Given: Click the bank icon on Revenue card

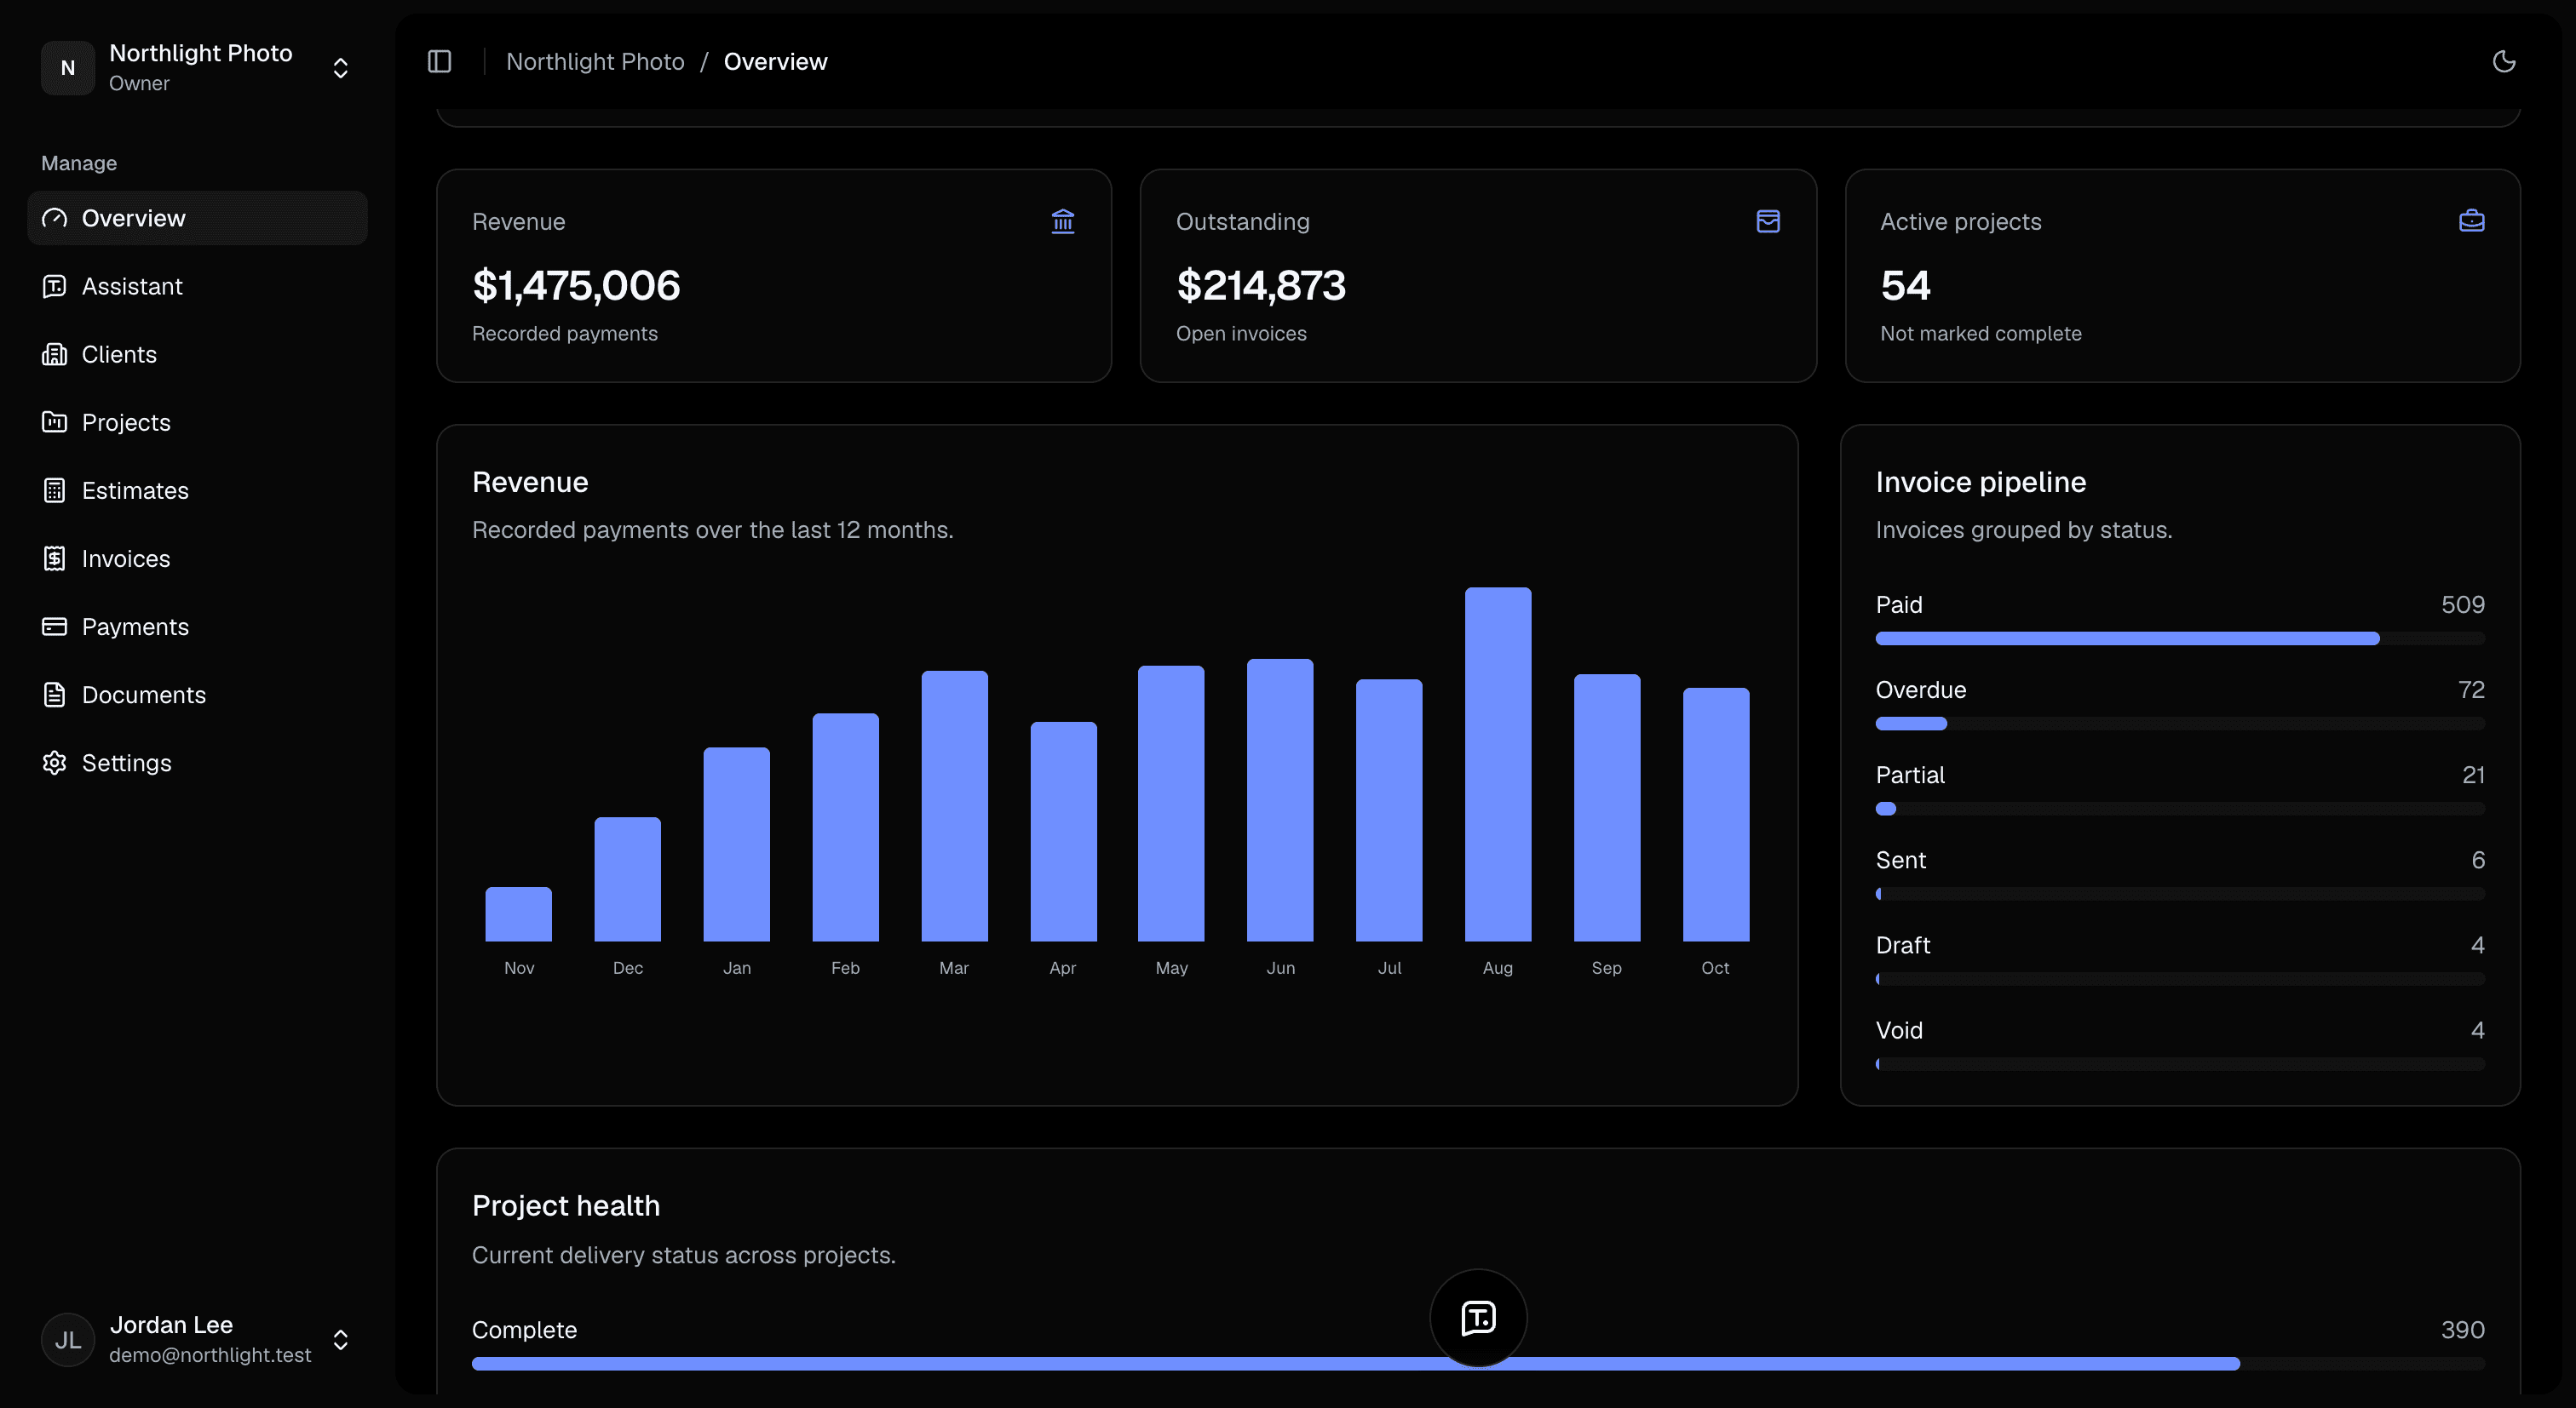Looking at the screenshot, I should (1063, 220).
